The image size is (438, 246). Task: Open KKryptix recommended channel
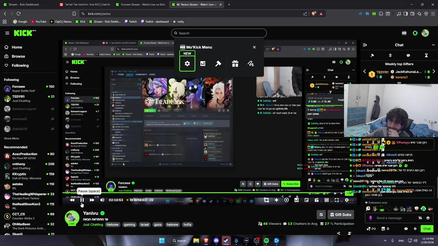29,176
